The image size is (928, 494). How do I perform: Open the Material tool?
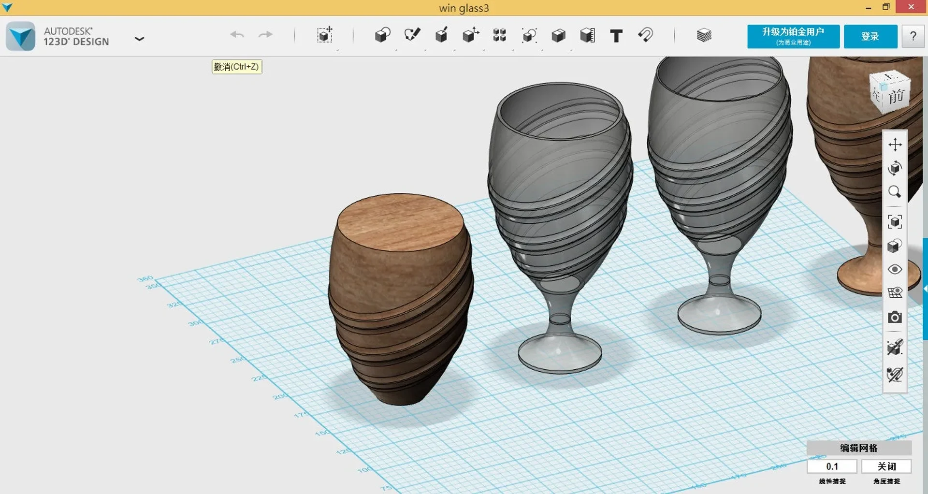[704, 35]
